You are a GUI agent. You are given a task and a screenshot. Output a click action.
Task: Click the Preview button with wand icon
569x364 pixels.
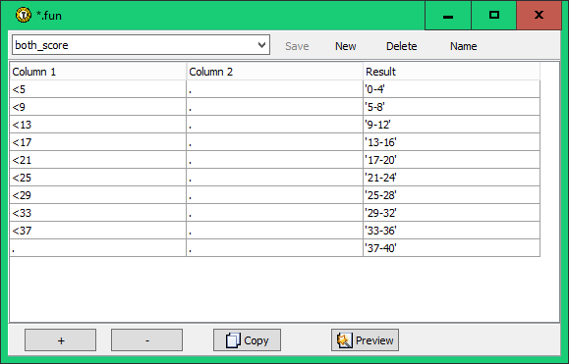365,340
